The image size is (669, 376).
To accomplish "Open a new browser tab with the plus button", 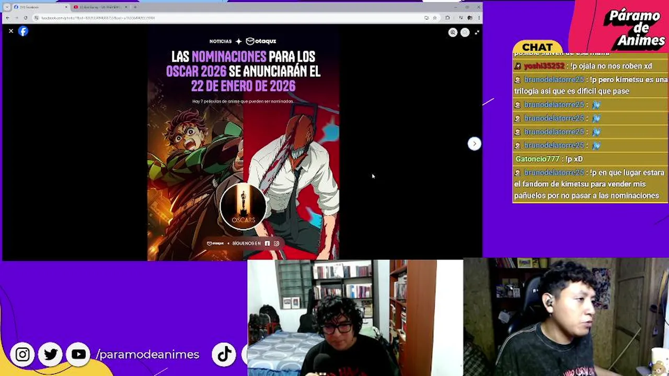I will click(x=135, y=7).
